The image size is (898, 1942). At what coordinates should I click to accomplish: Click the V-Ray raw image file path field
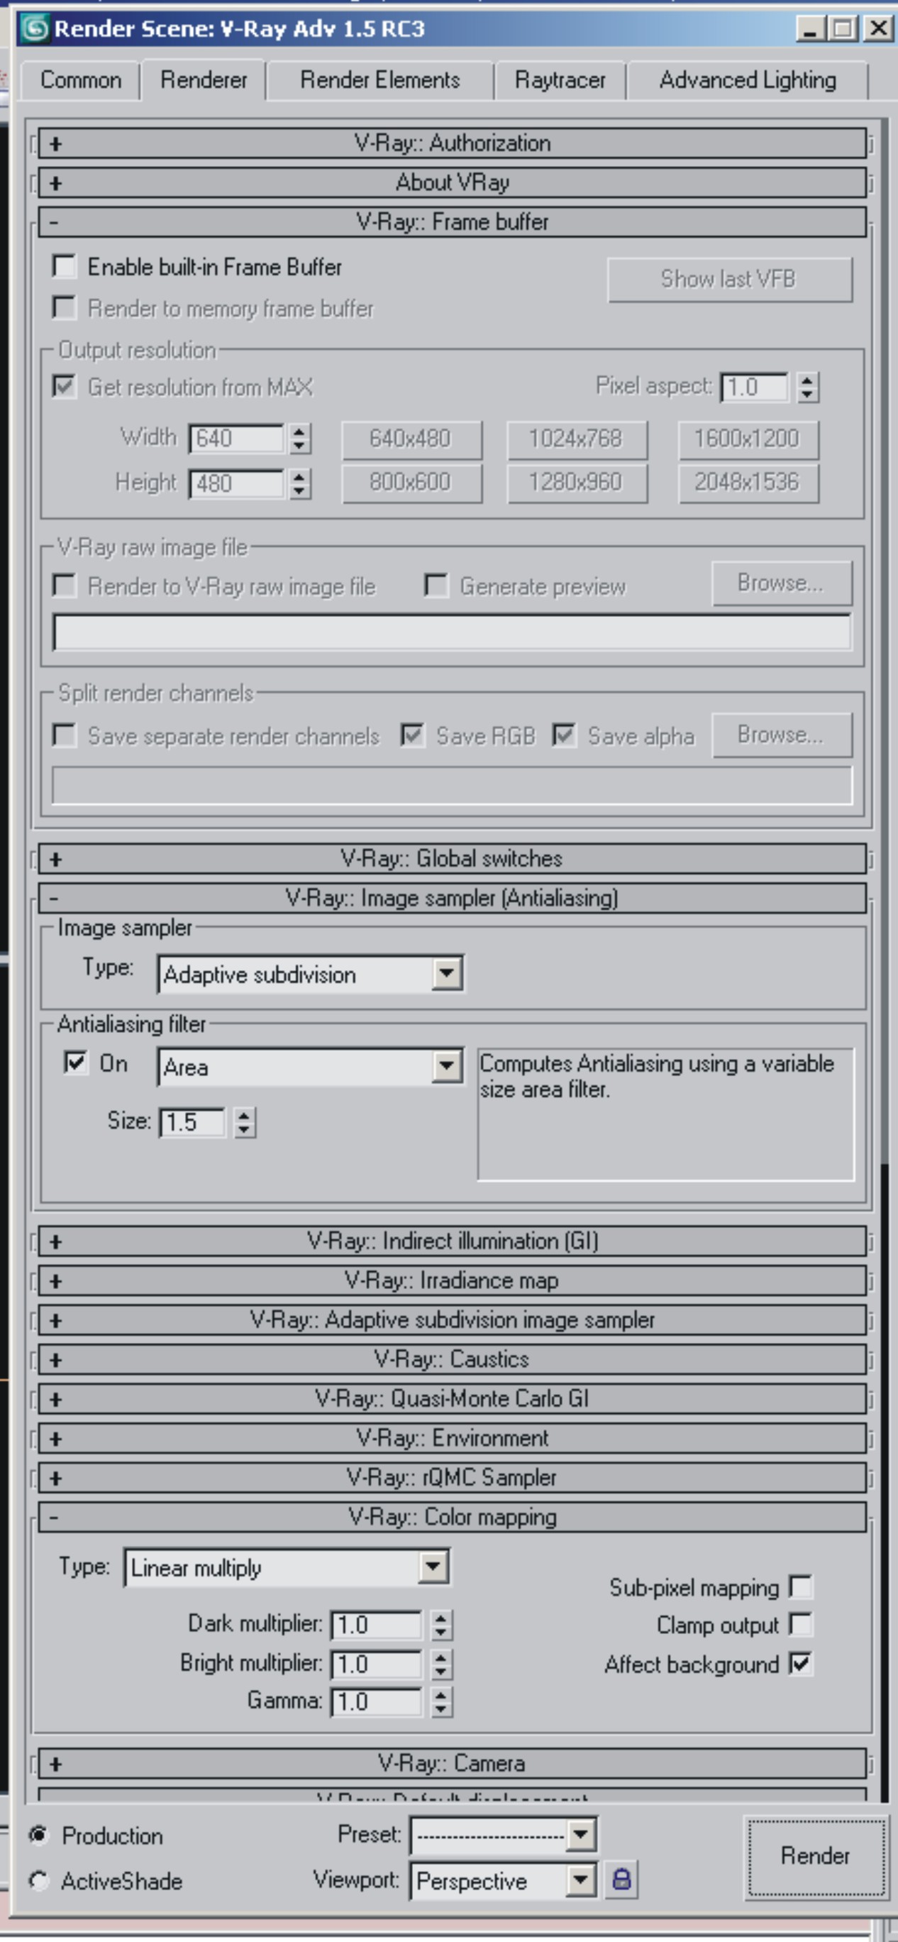[452, 632]
